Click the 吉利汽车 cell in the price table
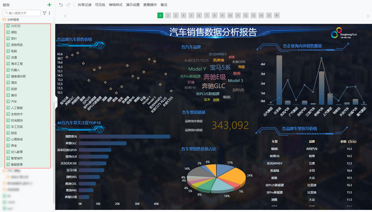Screen dimensions: 372x212 point(312,149)
